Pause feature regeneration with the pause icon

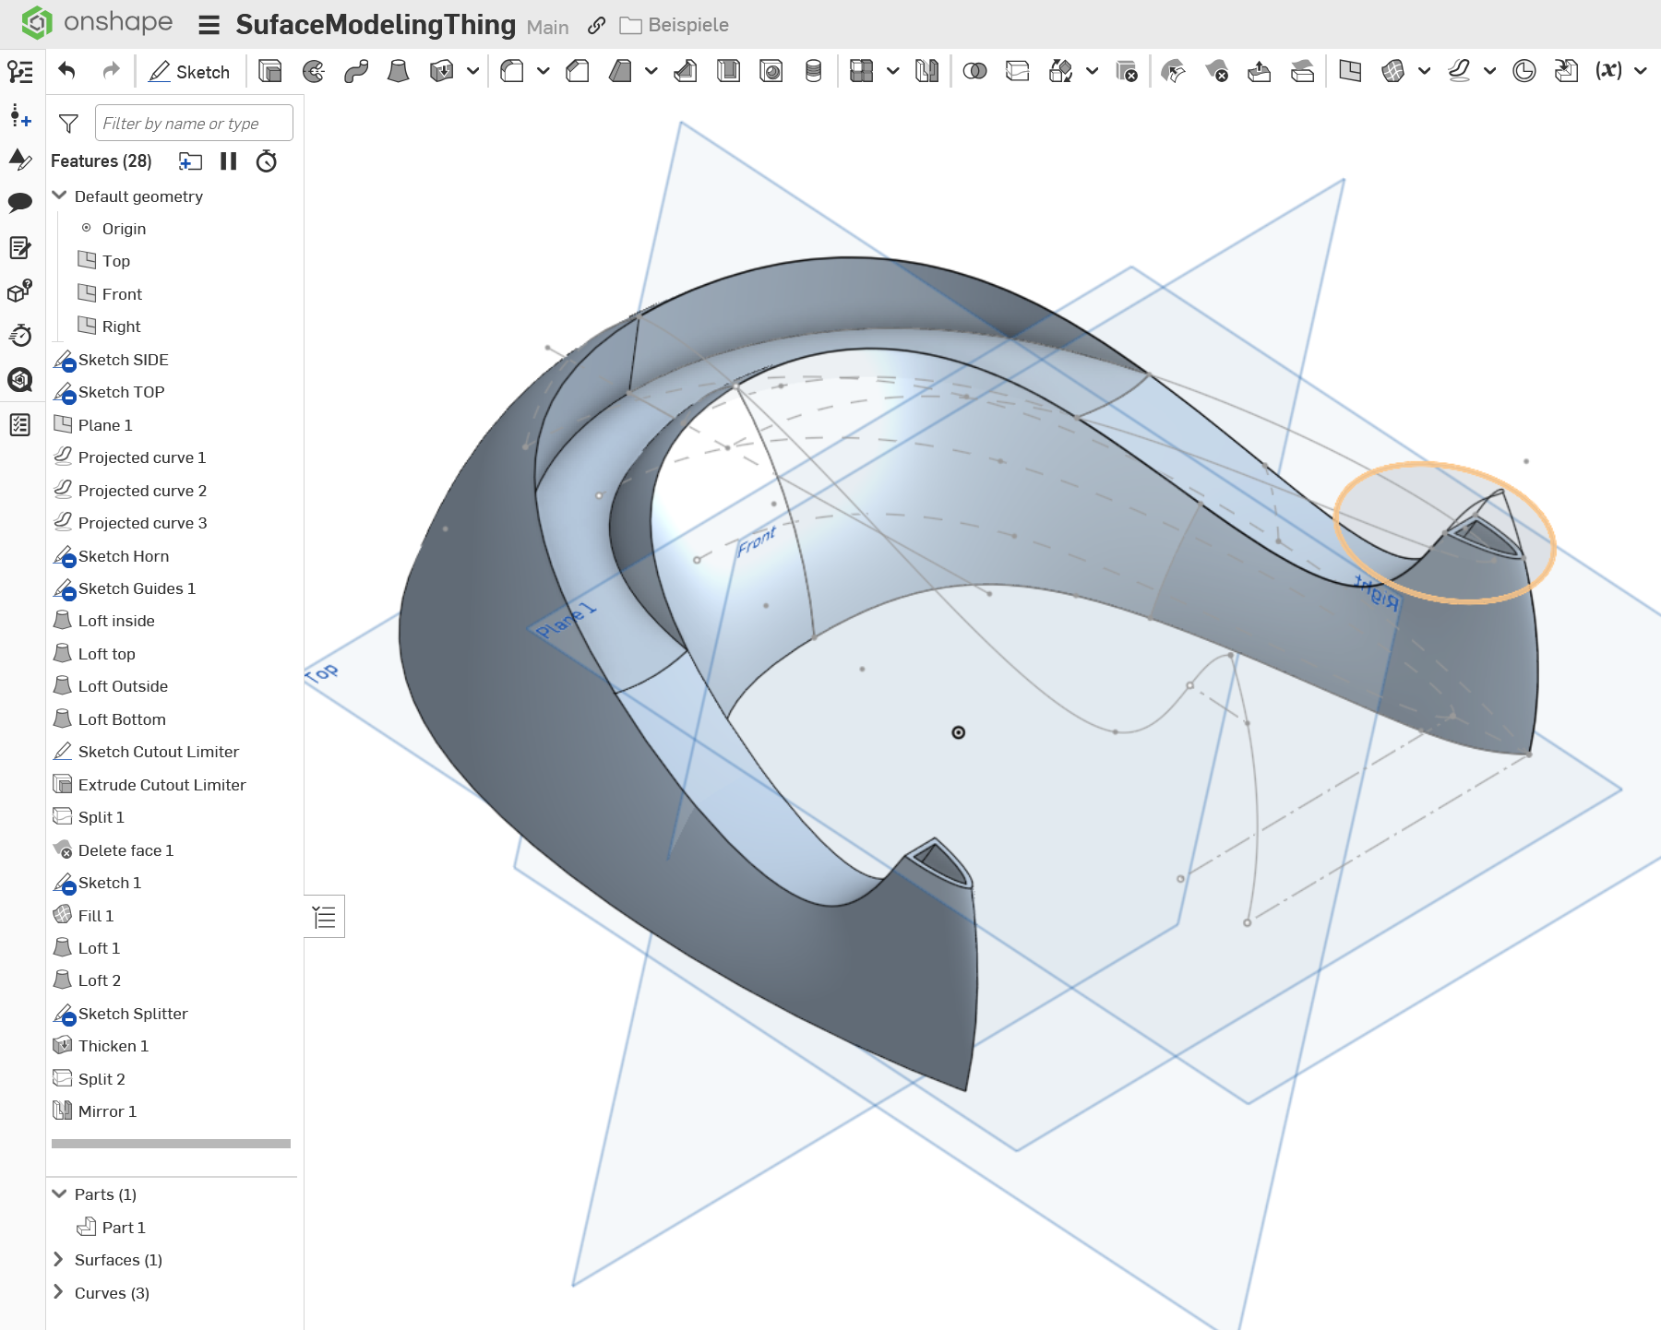tap(229, 161)
